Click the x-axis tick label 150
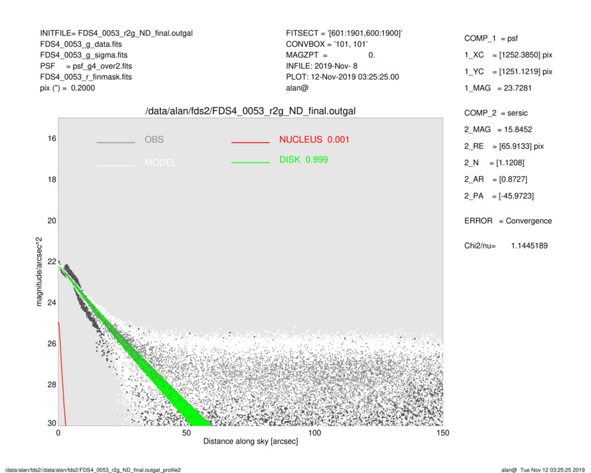The width and height of the screenshot is (591, 473). [x=443, y=433]
